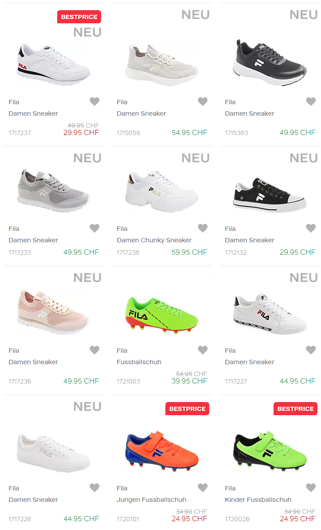Tap heart on black canvas sneaker 1712132

(311, 228)
